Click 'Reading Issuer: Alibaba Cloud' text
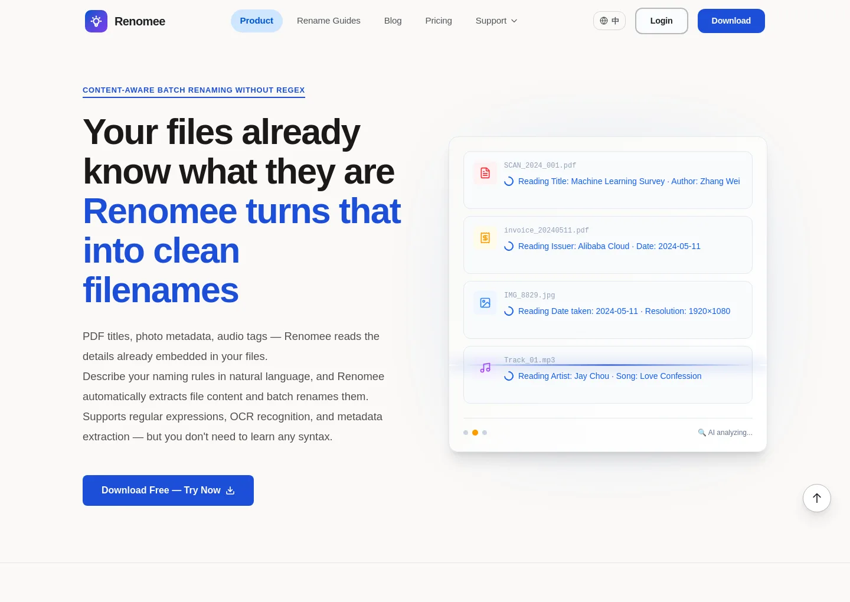The height and width of the screenshot is (602, 850). [574, 246]
